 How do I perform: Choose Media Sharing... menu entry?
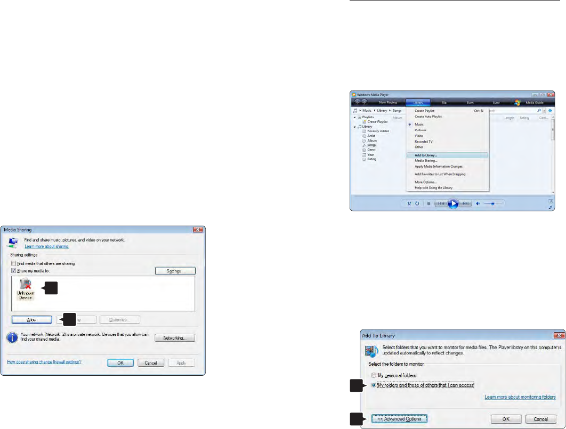click(447, 161)
